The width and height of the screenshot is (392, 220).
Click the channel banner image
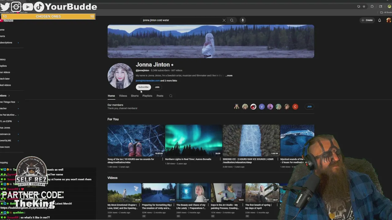click(x=211, y=42)
